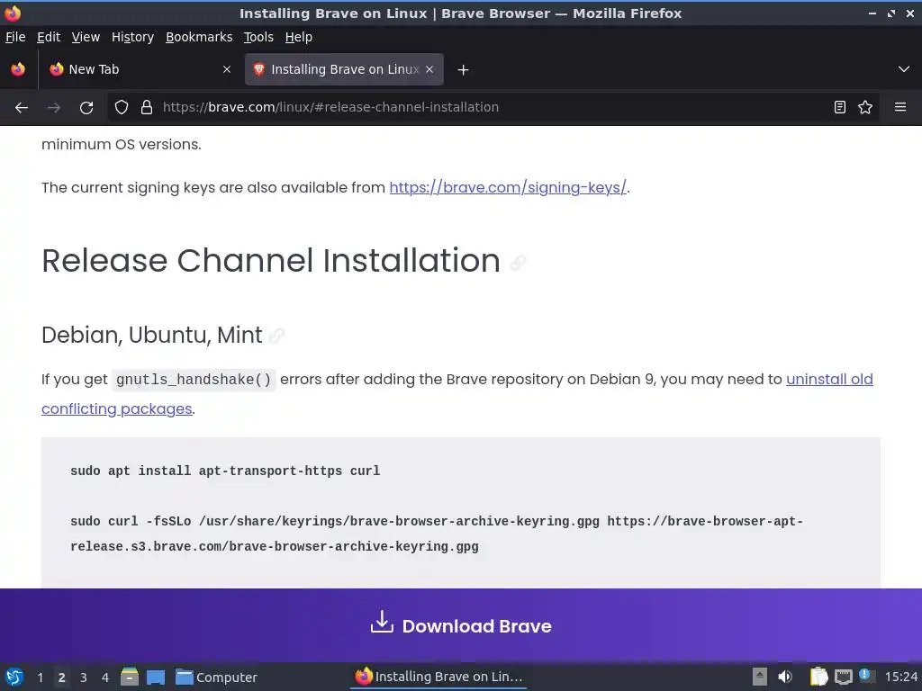Screen dimensions: 922x691
Task: Click the Firefox logo in title bar
Action: [13, 13]
